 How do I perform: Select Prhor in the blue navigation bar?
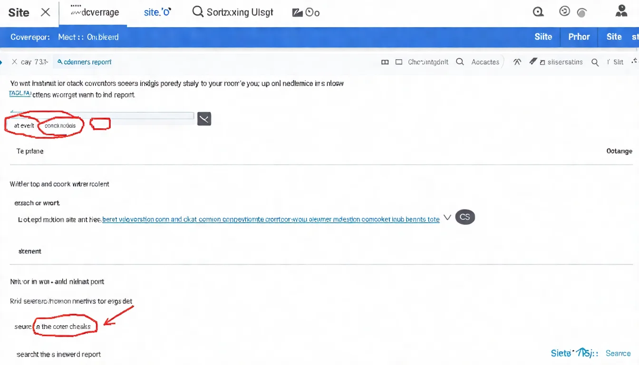click(579, 37)
